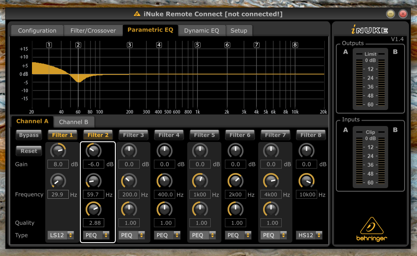Open Filter 8 type dropdown HS12
The image size is (417, 256).
(309, 235)
